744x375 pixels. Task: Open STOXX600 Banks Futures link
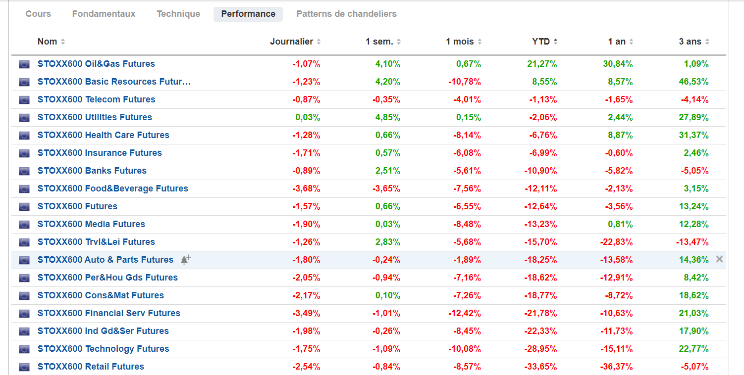point(92,171)
